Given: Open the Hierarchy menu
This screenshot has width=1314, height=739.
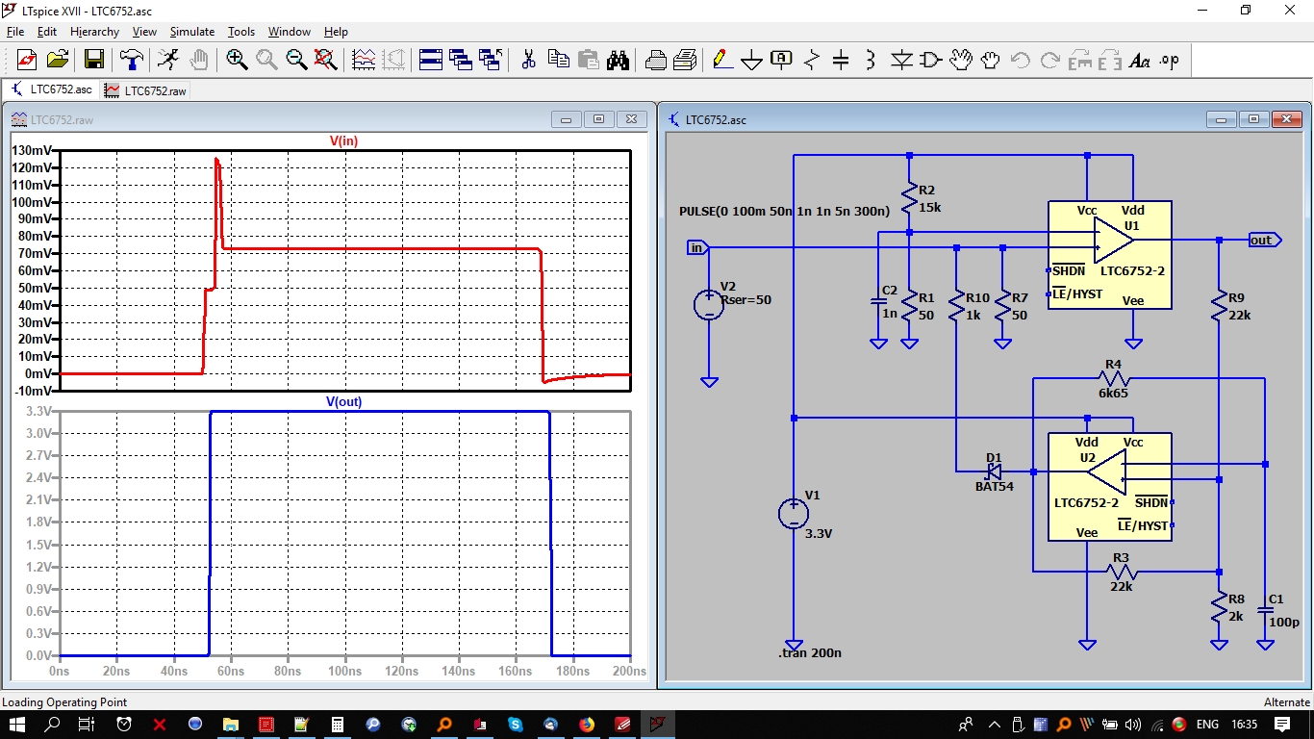Looking at the screenshot, I should click(94, 32).
